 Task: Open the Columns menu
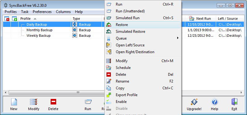coord(63,12)
